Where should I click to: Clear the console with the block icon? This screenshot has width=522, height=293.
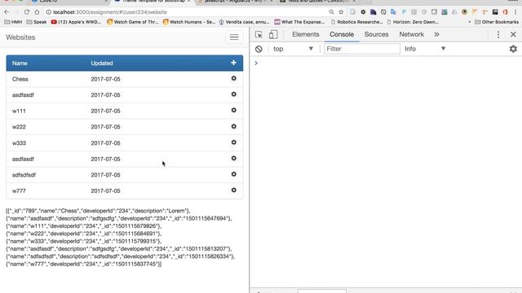(259, 49)
